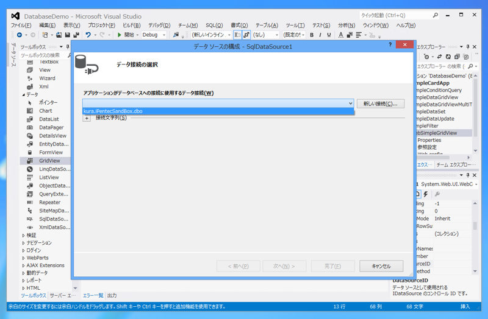Click the Open File toolbar icon
The height and width of the screenshot is (319, 488).
coord(59,35)
